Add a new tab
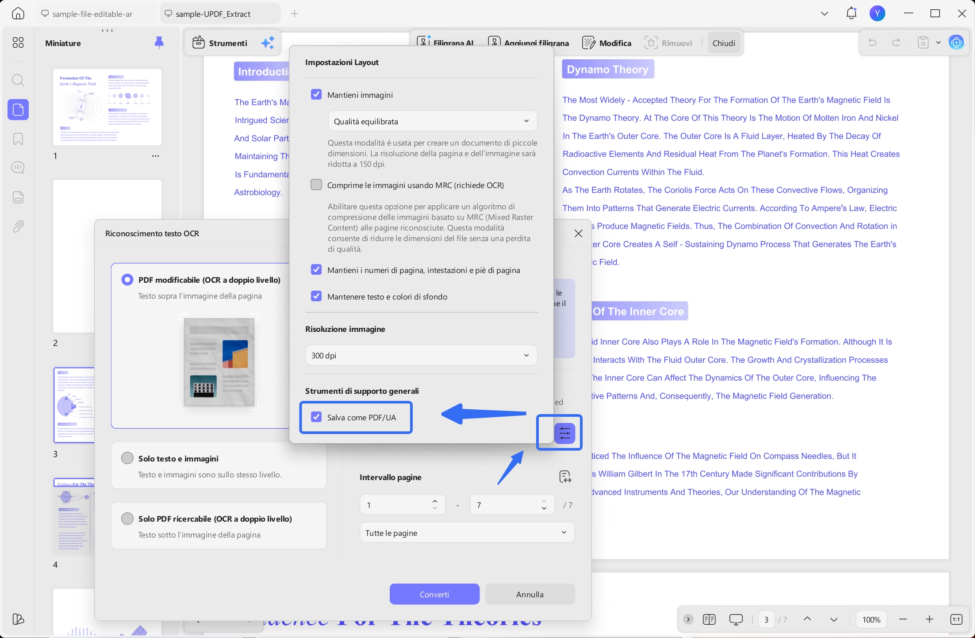The height and width of the screenshot is (638, 975). tap(295, 14)
